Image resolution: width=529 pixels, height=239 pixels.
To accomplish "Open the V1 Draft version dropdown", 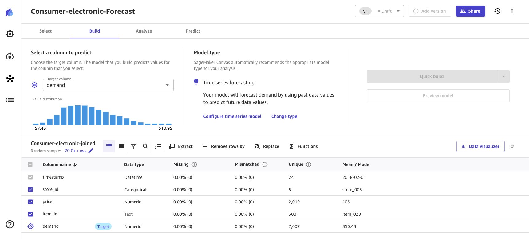I will pos(379,11).
